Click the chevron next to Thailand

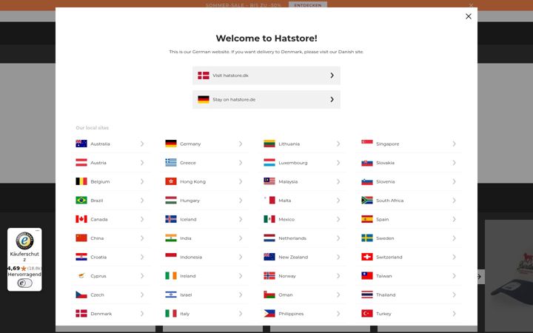pos(454,295)
